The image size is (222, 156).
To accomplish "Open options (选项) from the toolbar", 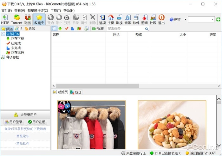I will 102,19.
